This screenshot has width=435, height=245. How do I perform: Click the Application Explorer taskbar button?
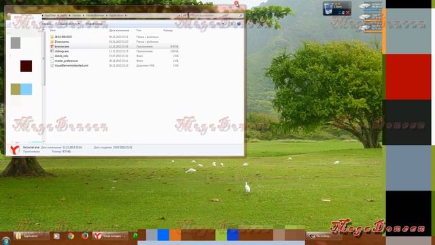[x=31, y=236]
